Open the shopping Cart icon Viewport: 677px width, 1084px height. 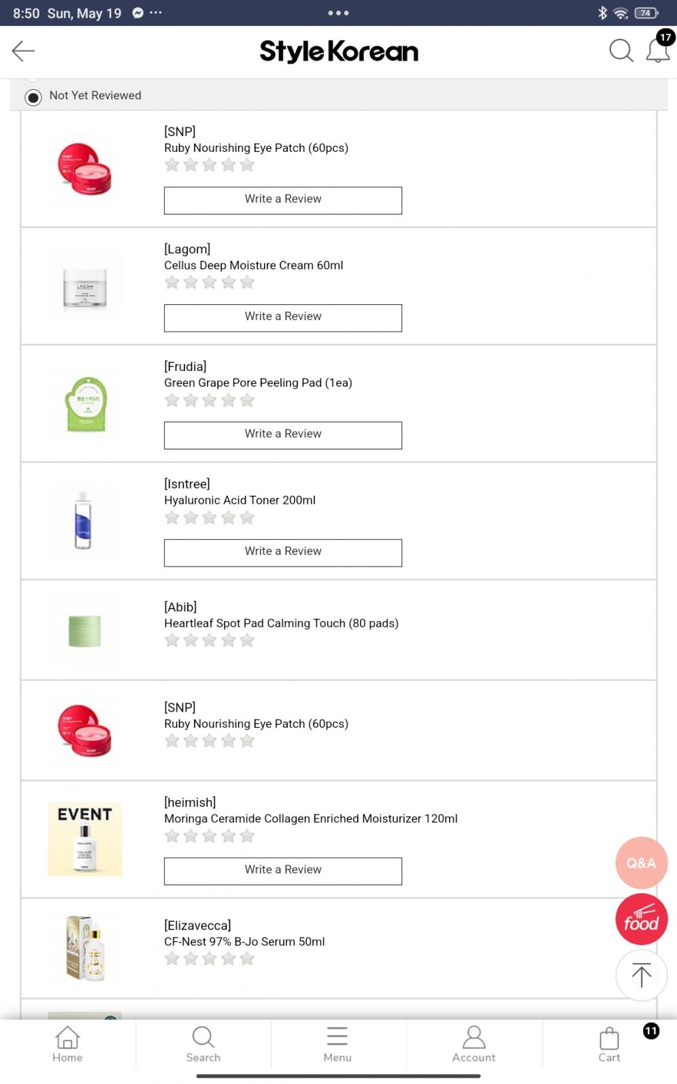click(x=609, y=1045)
